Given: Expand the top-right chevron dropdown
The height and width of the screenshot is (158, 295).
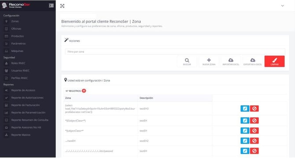Looking at the screenshot, I should click(282, 6).
